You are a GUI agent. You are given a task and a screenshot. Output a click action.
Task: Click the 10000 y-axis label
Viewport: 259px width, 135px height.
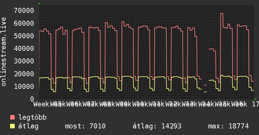24,86
